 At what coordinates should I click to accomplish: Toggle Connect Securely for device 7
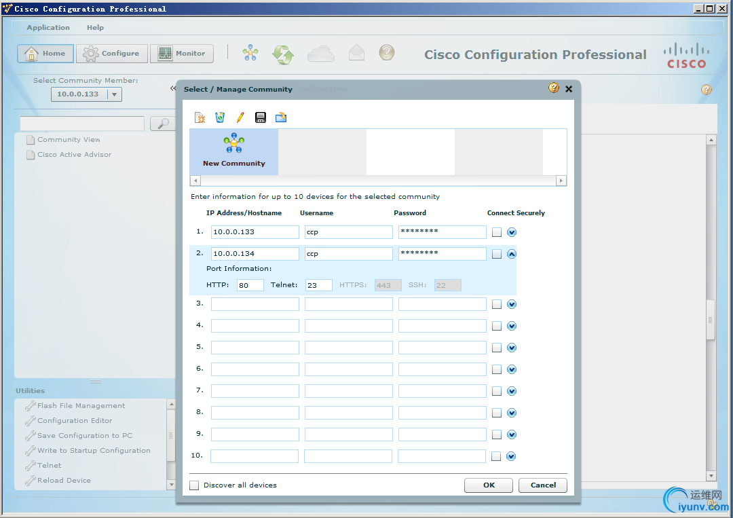(497, 391)
